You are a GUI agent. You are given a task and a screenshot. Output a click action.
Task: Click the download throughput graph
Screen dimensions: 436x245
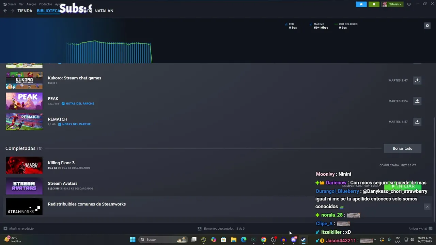pos(109,52)
